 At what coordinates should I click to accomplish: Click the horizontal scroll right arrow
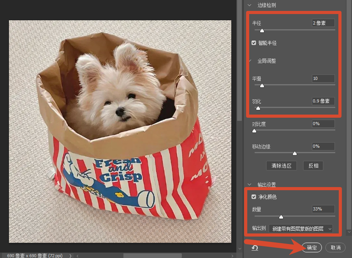coord(232,256)
